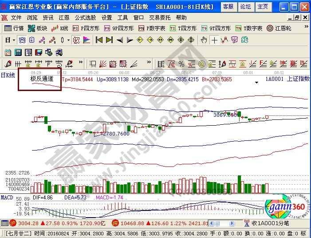Screen dimensions: 311x238
Task: Click the candlestick type icon
Action: (x=62, y=40)
